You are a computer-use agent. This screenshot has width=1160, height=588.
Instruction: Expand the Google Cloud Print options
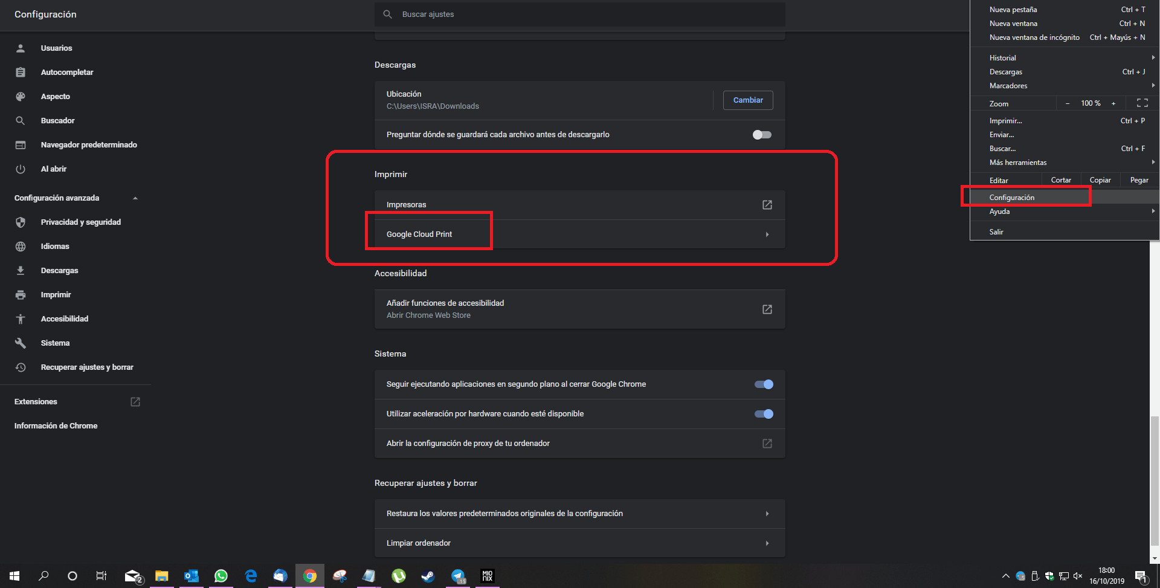[x=767, y=234]
